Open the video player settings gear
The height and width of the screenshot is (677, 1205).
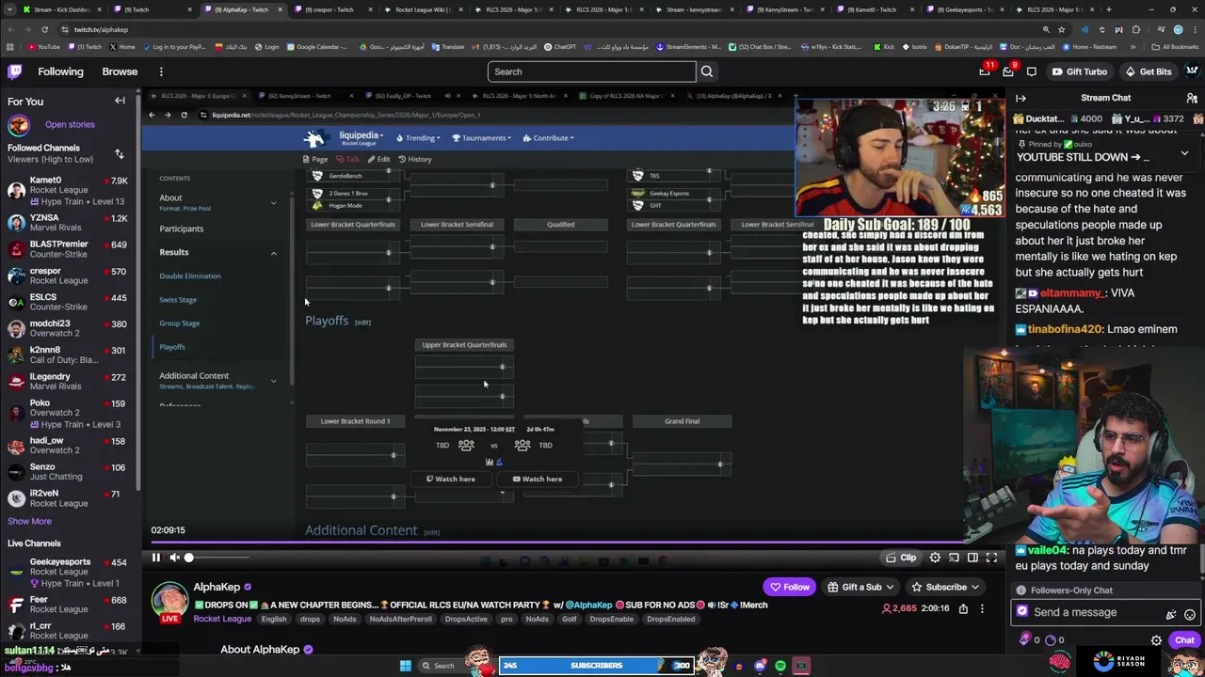pyautogui.click(x=935, y=558)
